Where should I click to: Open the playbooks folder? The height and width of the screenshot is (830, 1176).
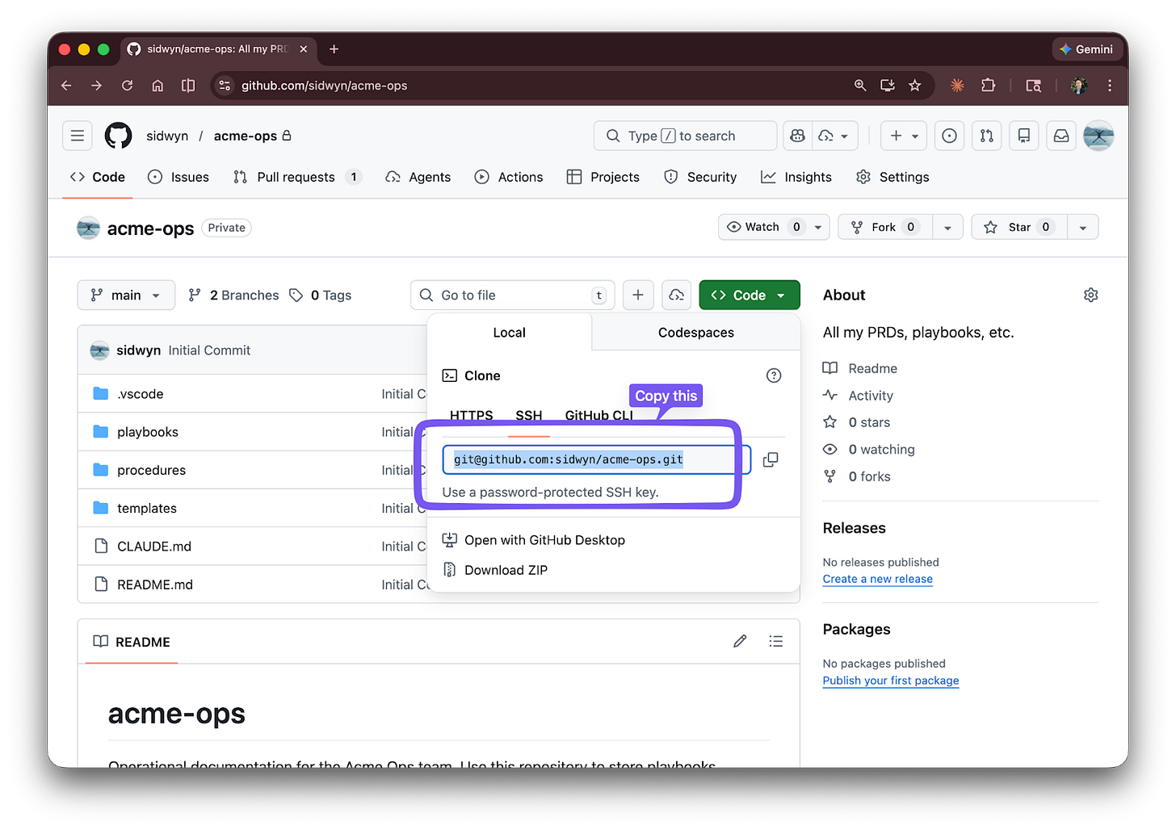coord(148,432)
